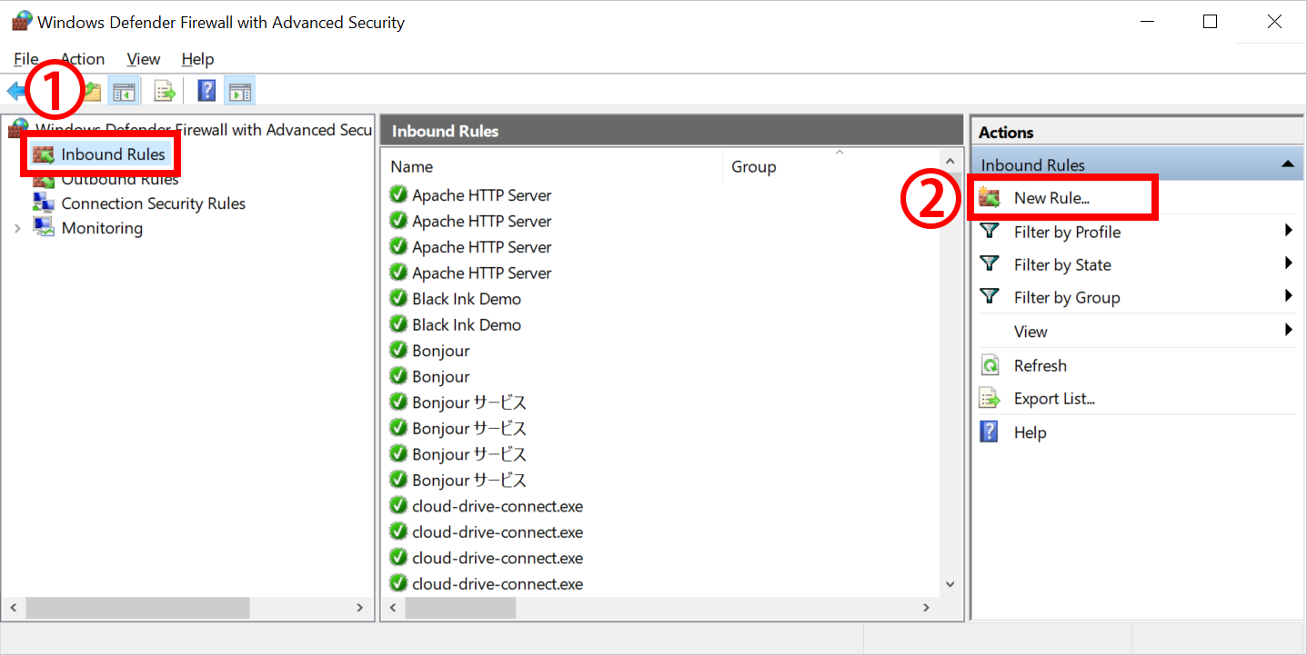Select Outbound Rules in the console tree
Image resolution: width=1307 pixels, height=655 pixels.
[119, 179]
